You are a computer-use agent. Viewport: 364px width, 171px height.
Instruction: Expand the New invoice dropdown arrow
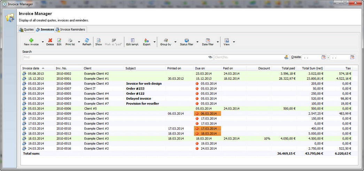pos(43,42)
